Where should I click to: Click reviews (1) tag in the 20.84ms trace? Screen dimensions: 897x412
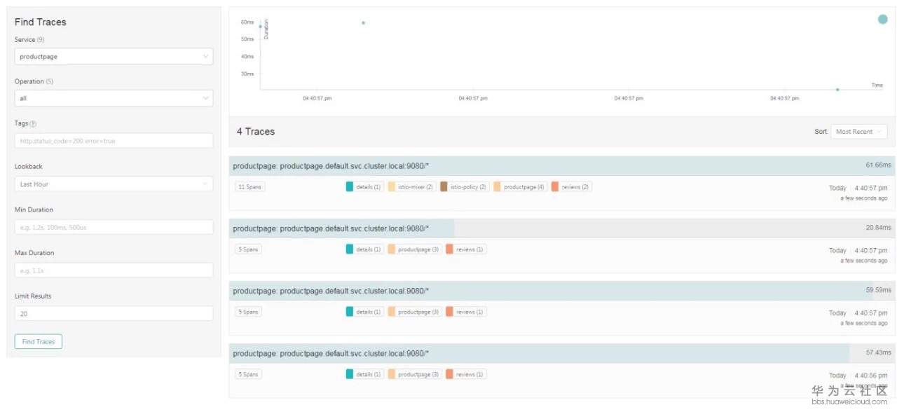466,249
